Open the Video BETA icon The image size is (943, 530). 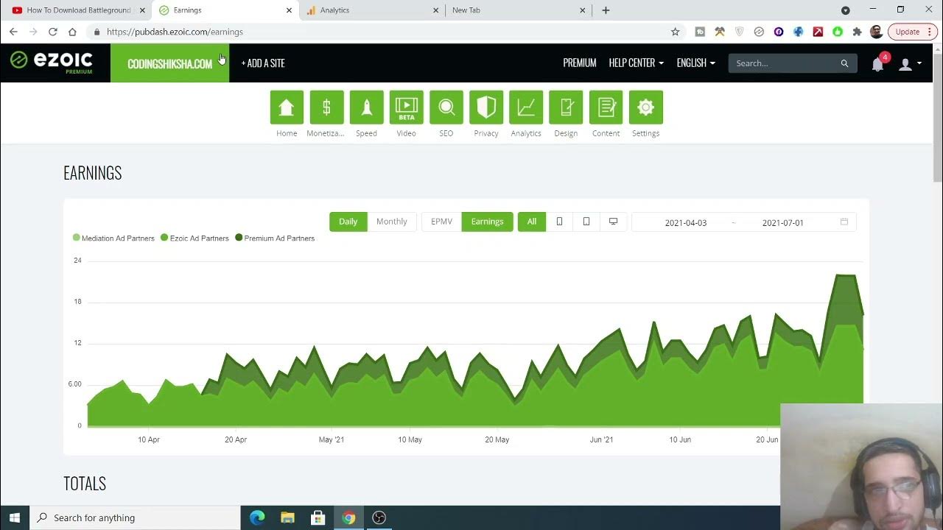click(406, 107)
